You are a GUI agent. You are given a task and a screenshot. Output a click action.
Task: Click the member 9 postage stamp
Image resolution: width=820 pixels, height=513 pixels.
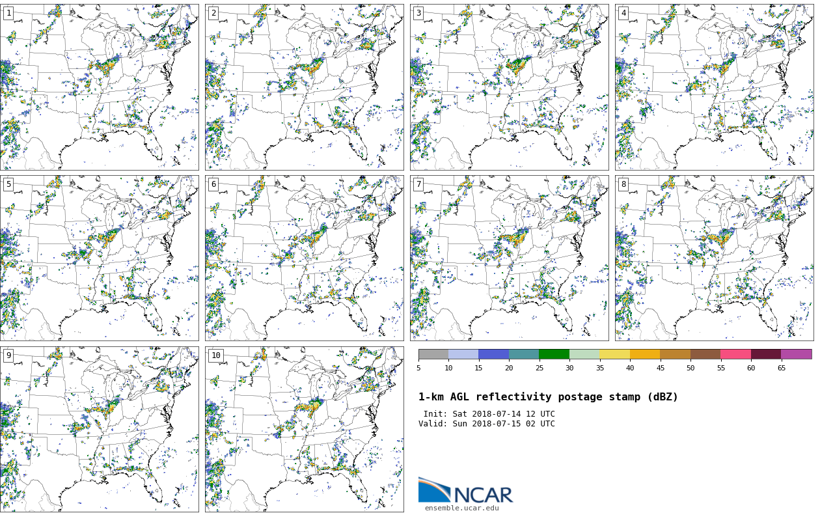coord(100,429)
